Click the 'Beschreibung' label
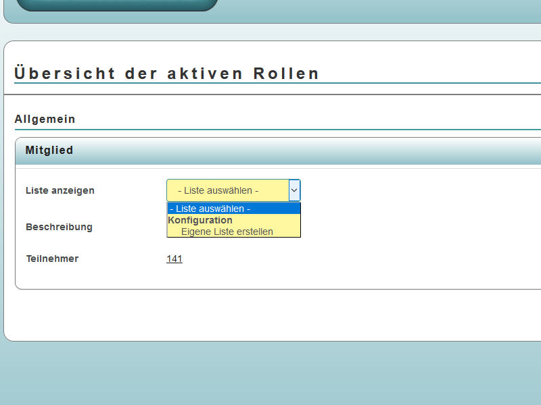Image resolution: width=541 pixels, height=405 pixels. (59, 227)
